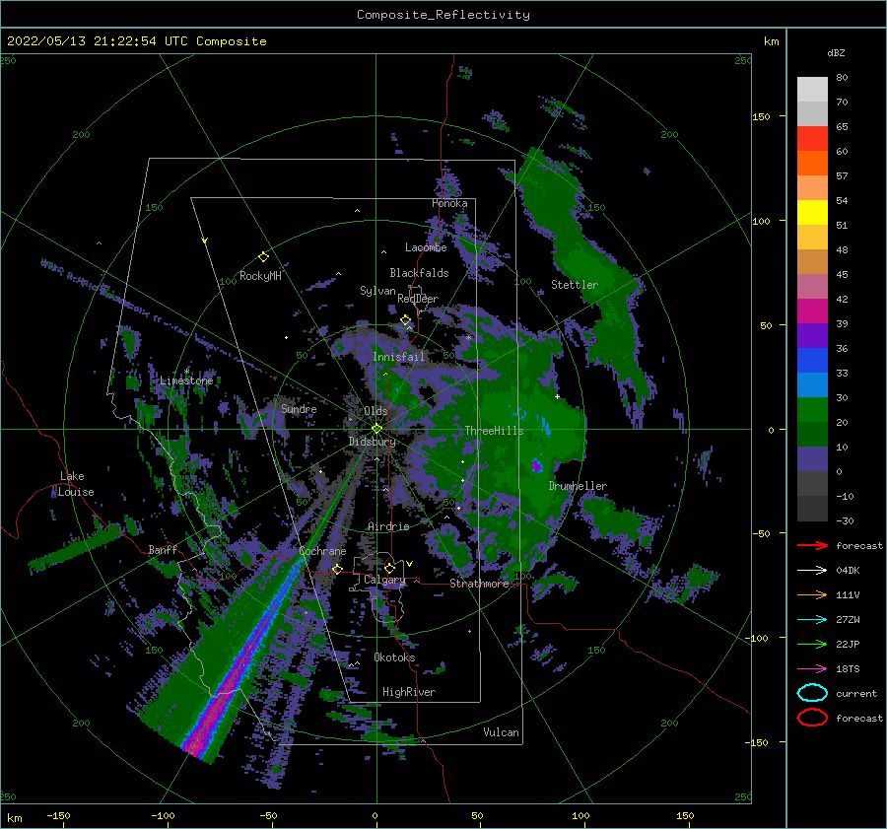887x829 pixels.
Task: Click the Lacombe town label
Action: (426, 247)
